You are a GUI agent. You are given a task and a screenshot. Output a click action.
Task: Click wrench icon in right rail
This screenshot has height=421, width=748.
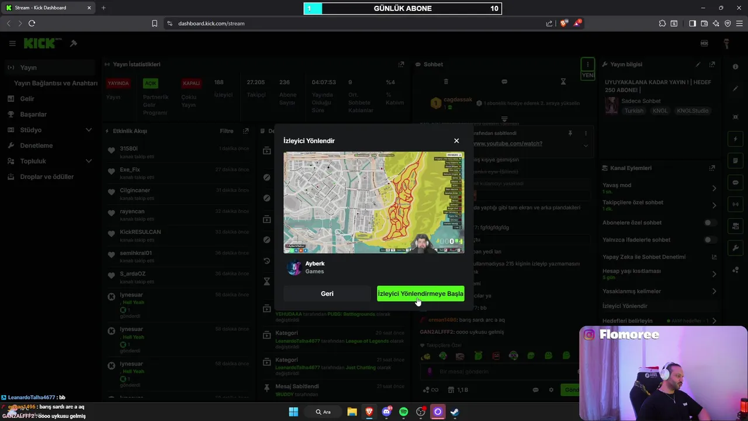pos(735,248)
